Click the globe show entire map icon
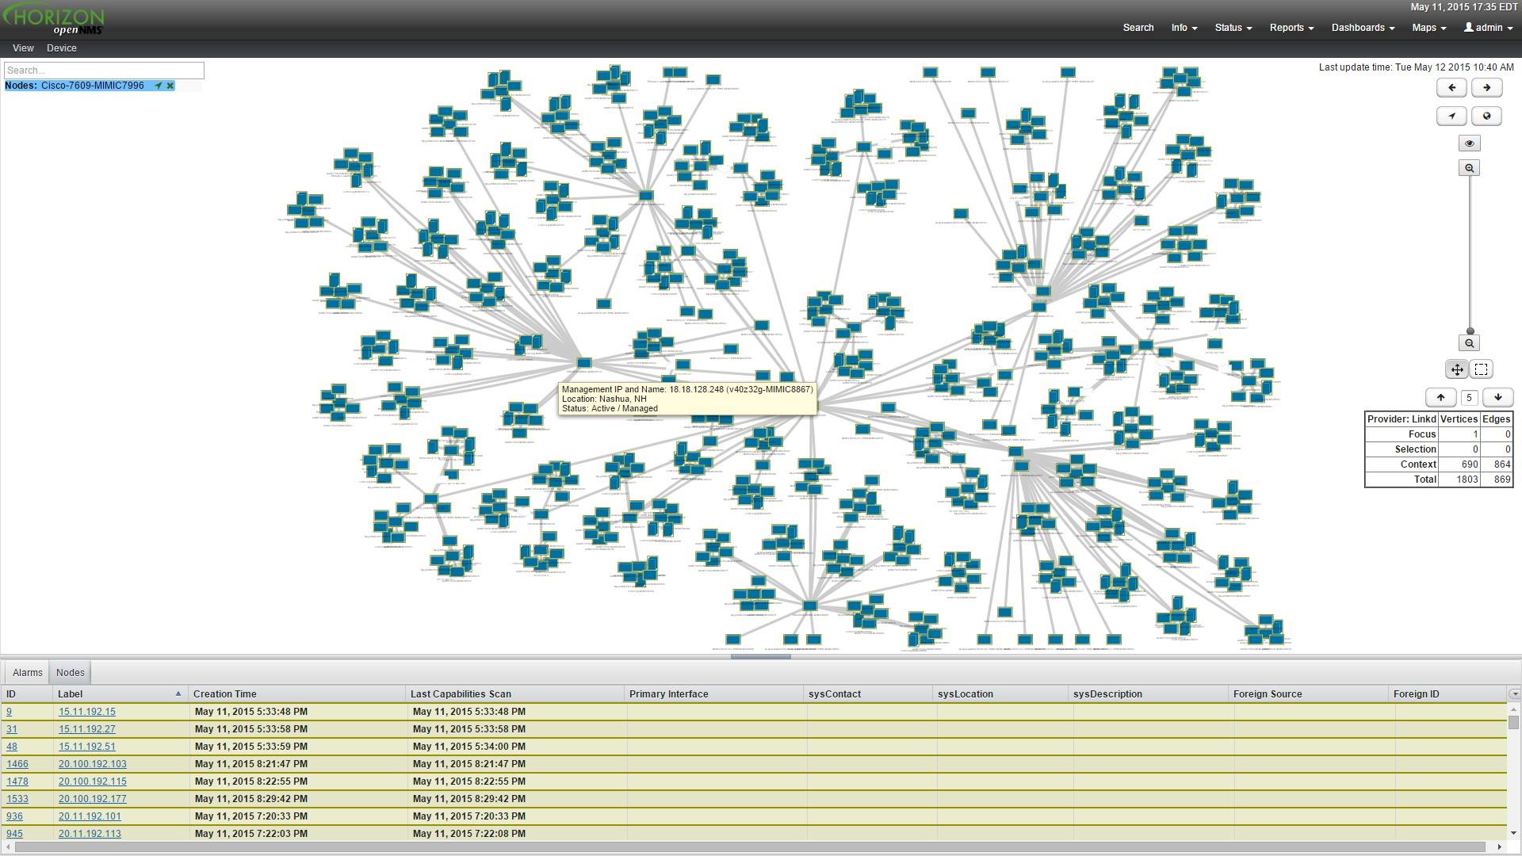The width and height of the screenshot is (1522, 856). point(1486,117)
